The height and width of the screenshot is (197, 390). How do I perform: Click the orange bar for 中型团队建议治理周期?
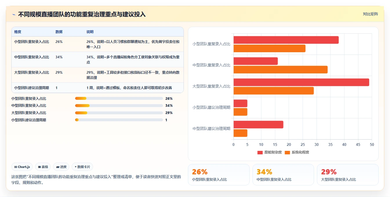240,133
